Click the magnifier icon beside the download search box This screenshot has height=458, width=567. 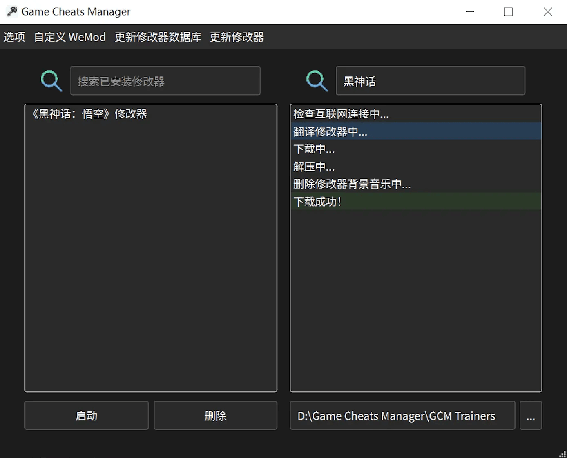(x=317, y=80)
